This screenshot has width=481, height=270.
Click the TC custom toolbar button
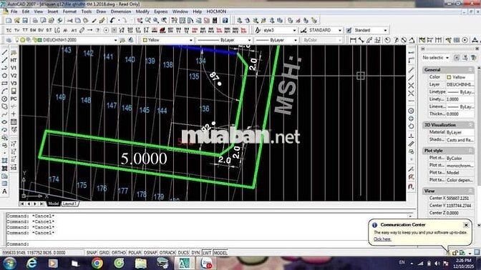click(9, 30)
